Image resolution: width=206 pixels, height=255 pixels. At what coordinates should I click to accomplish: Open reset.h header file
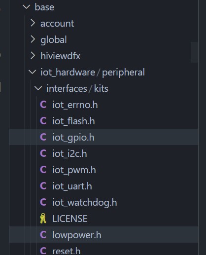point(103,249)
